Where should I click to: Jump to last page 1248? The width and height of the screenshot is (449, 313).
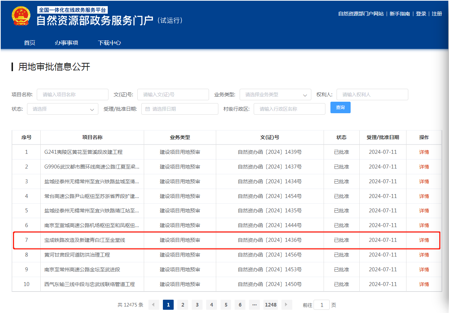point(271,305)
